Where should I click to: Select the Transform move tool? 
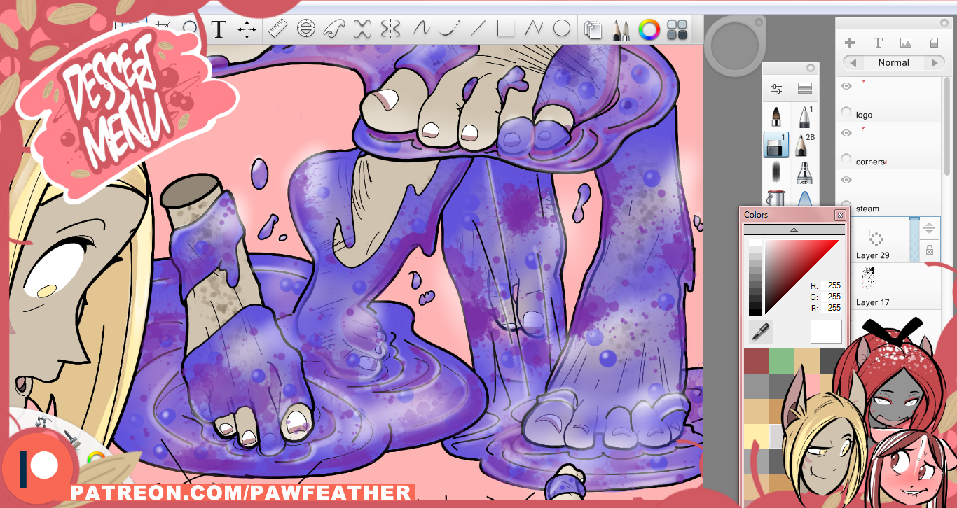point(247,29)
